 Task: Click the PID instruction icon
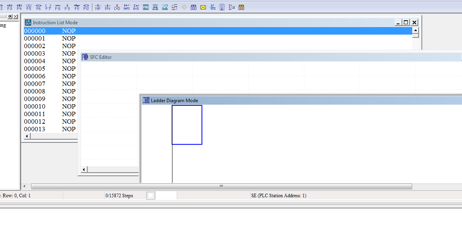coord(146,7)
